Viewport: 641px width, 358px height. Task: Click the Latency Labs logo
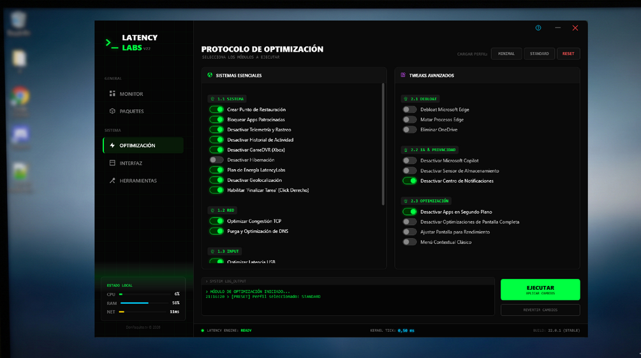tap(131, 43)
